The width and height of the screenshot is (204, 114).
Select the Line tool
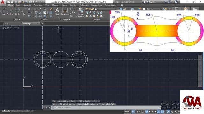pos(4,11)
